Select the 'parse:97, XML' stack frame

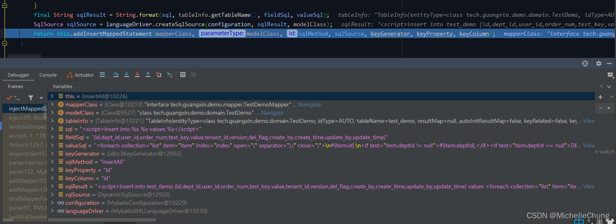tap(25, 208)
